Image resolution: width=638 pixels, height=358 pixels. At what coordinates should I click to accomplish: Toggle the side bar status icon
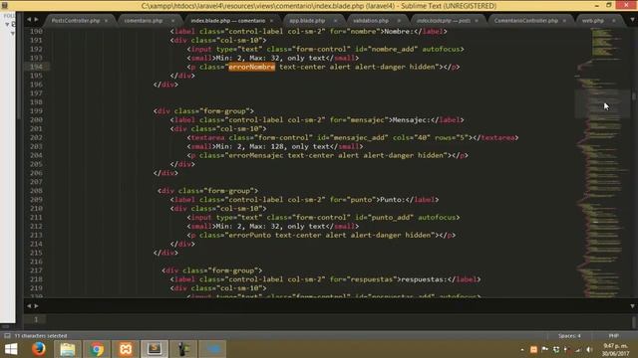click(x=7, y=336)
